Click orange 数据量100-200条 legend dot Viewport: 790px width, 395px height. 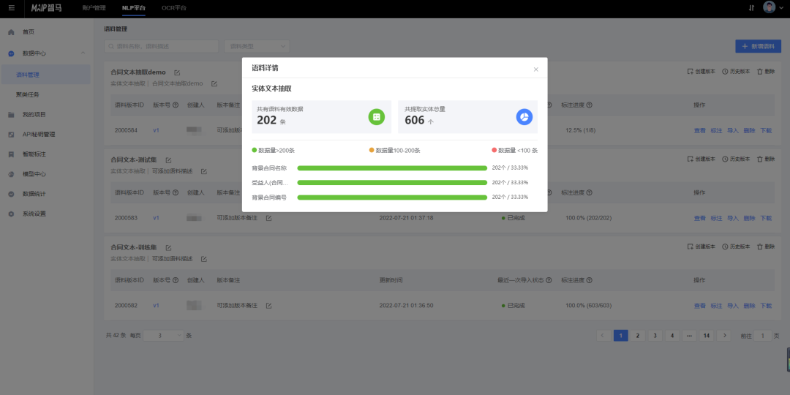point(372,150)
